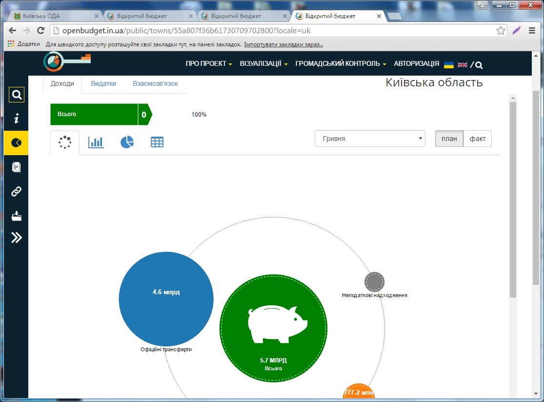
Task: Click the chain link icon in sidebar
Action: point(16,191)
